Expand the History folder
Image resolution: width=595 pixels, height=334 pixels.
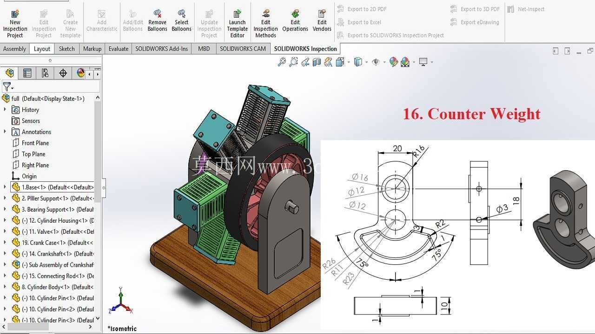[x=5, y=109]
